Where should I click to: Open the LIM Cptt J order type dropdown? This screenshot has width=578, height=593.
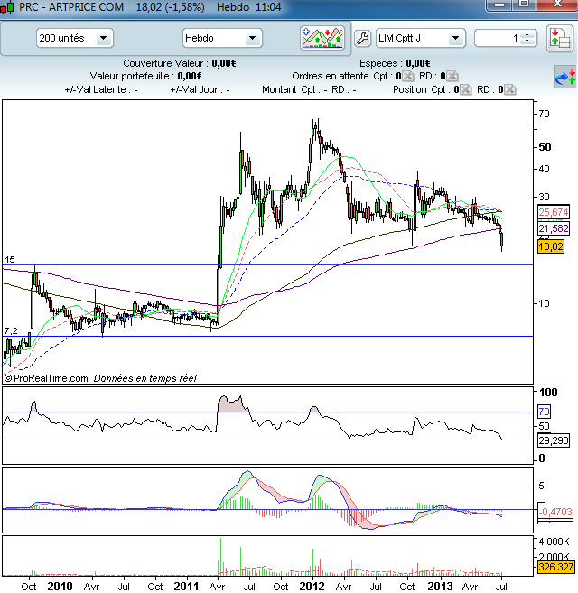point(420,38)
